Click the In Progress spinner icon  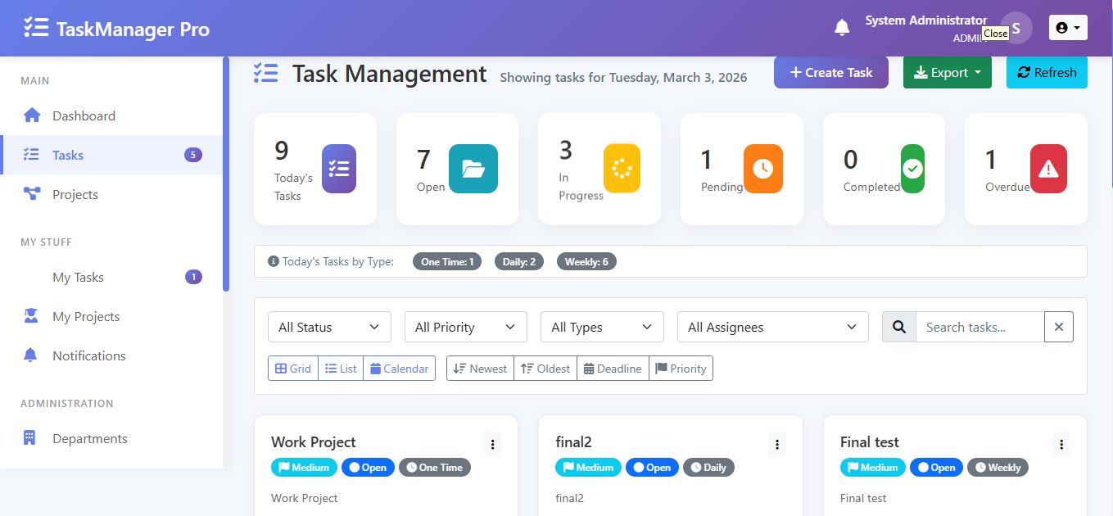coord(622,169)
